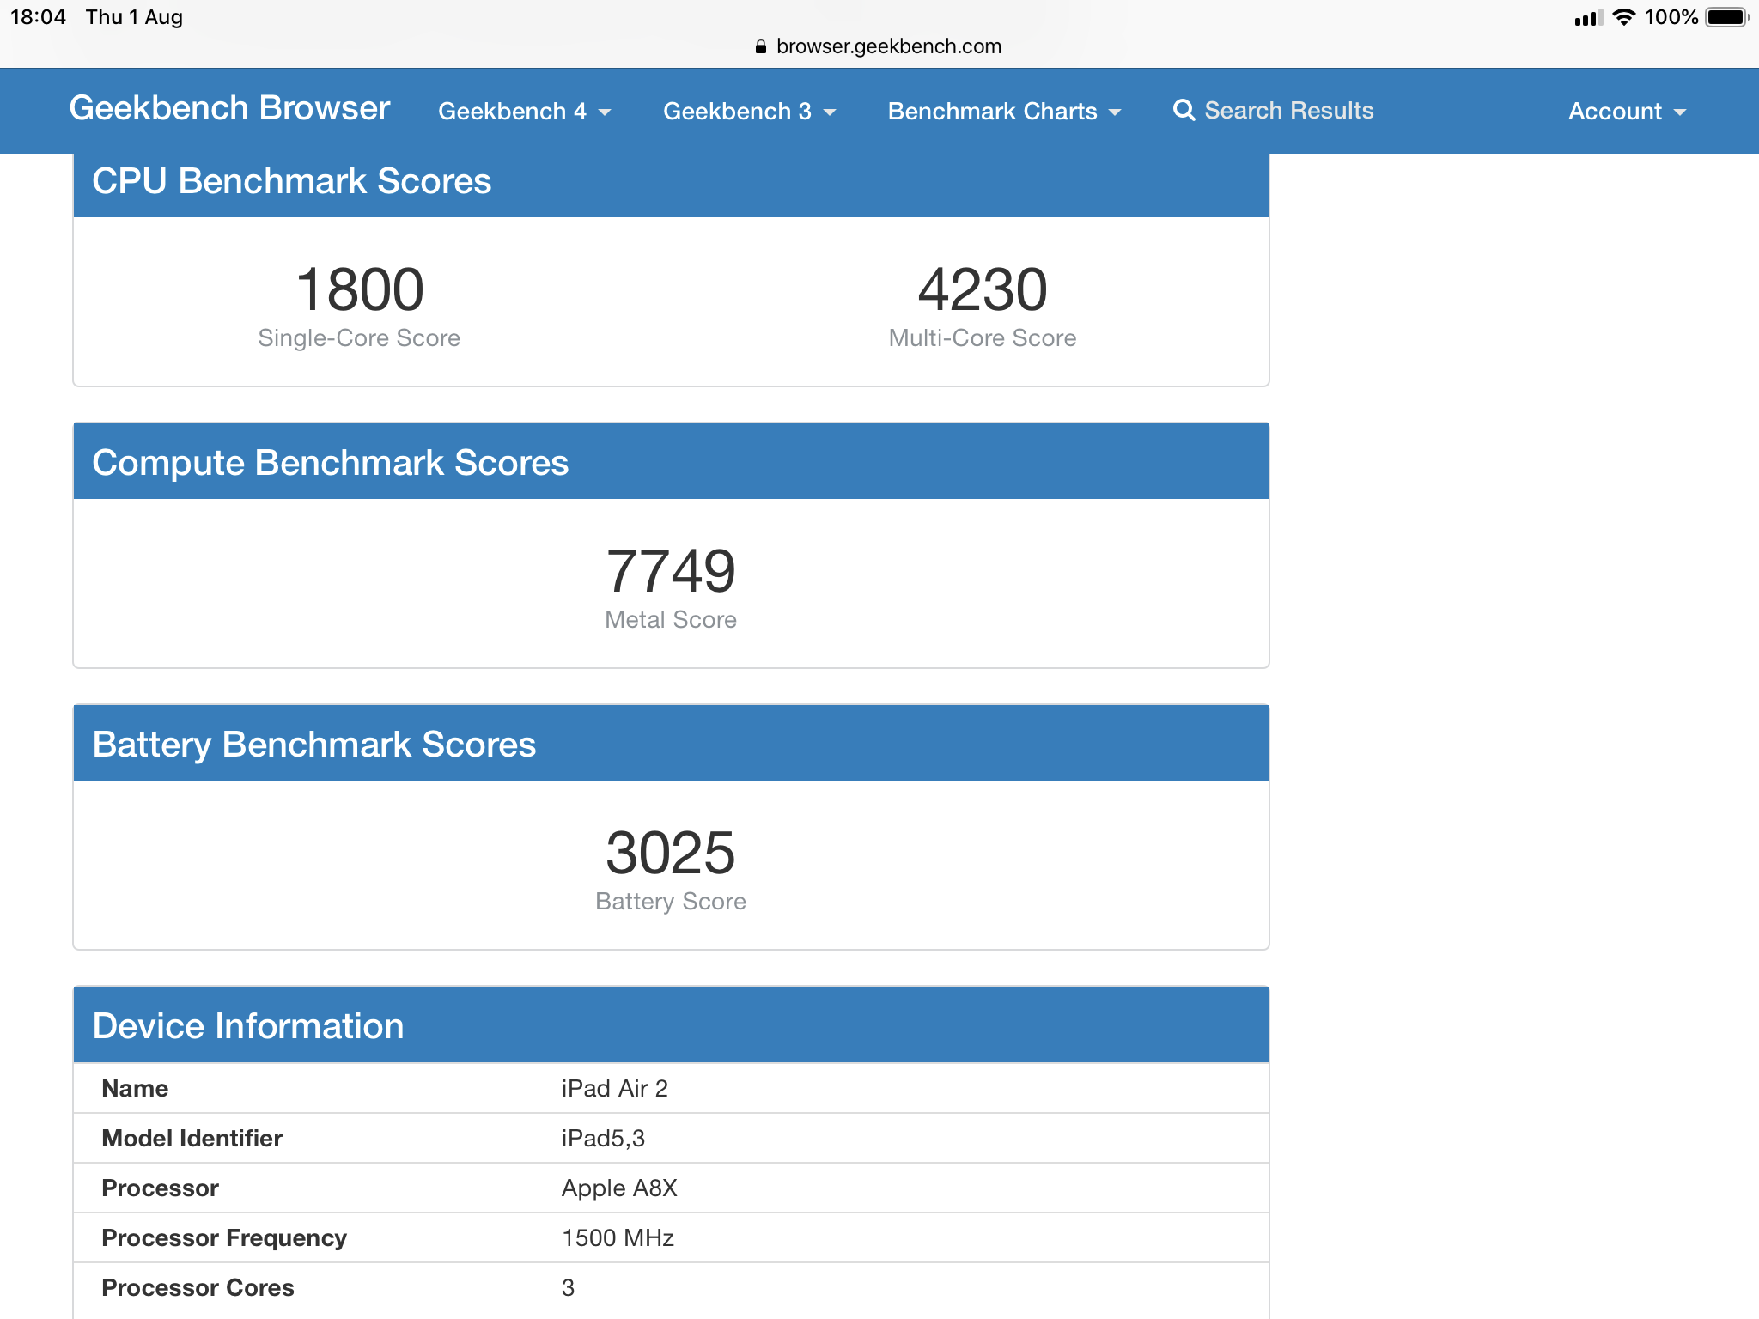Viewport: 1759px width, 1319px height.
Task: Click the Device Information heading
Action: click(x=247, y=1026)
